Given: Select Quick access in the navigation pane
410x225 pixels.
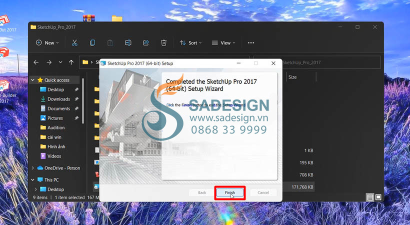Looking at the screenshot, I should [56, 80].
